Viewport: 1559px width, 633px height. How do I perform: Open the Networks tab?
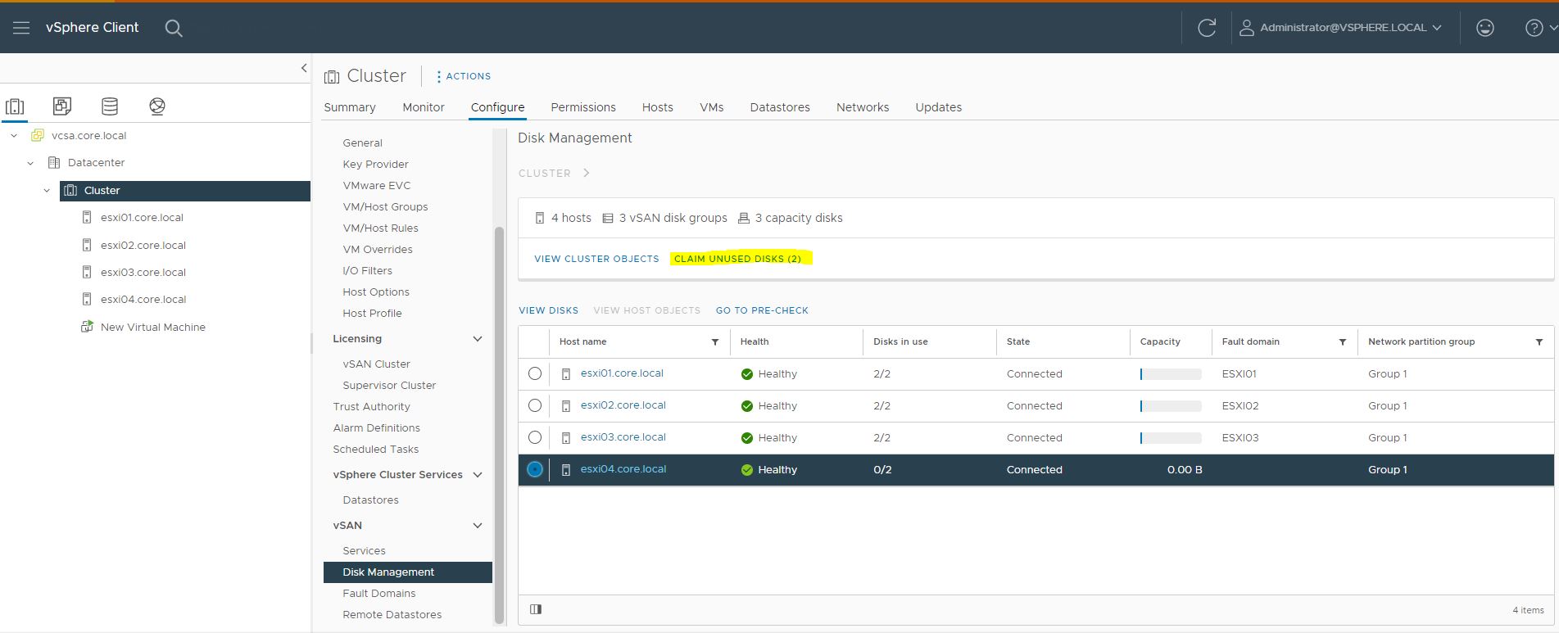pos(863,107)
